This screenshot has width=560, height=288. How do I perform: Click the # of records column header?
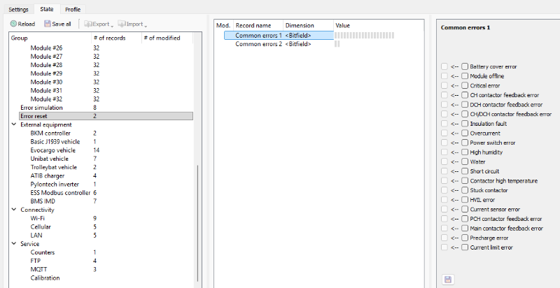(117, 38)
